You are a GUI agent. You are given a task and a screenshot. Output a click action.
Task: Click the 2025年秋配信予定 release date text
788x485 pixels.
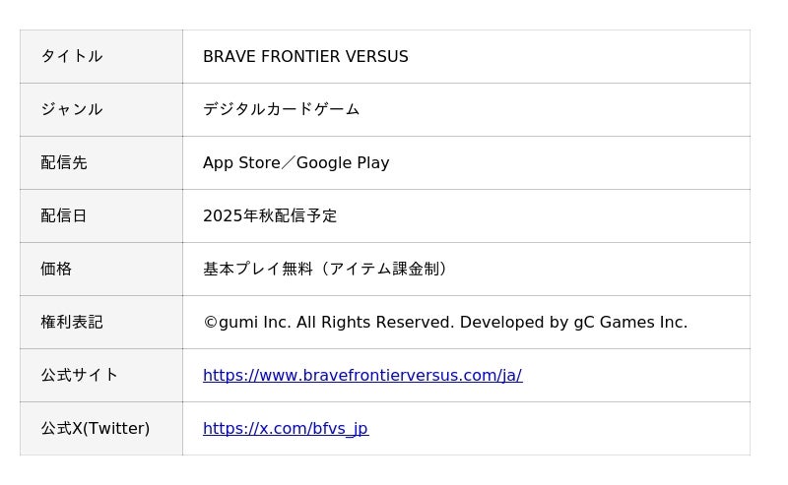pyautogui.click(x=270, y=215)
